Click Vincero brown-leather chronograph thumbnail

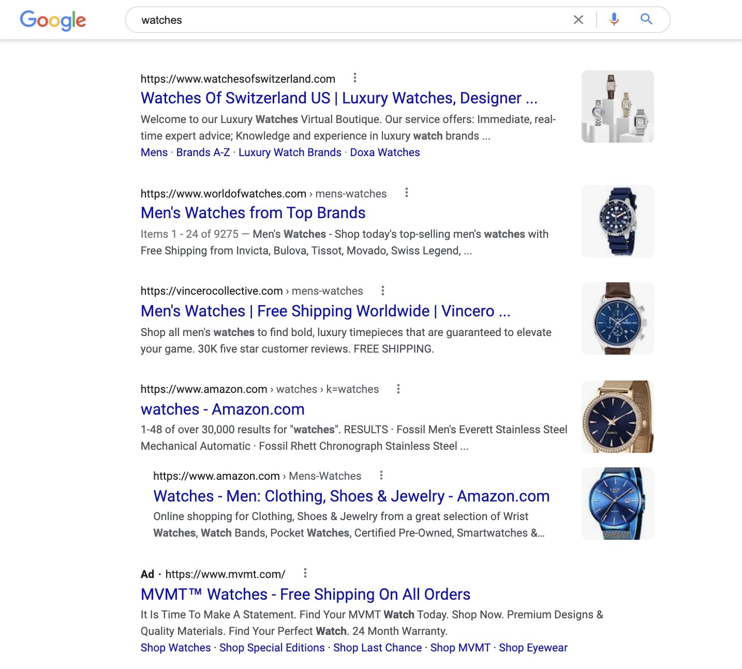coord(618,318)
